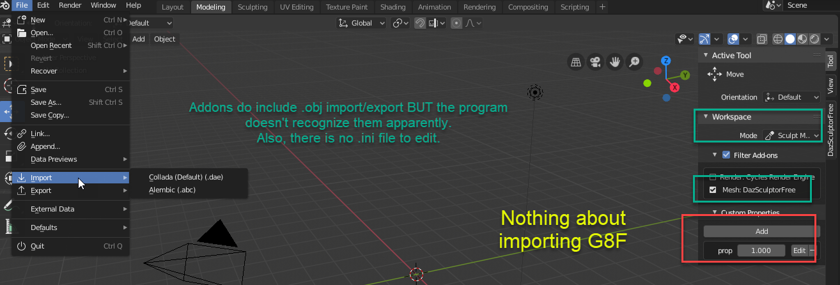Click the green Y axis on navigation gizmo

[x=685, y=75]
